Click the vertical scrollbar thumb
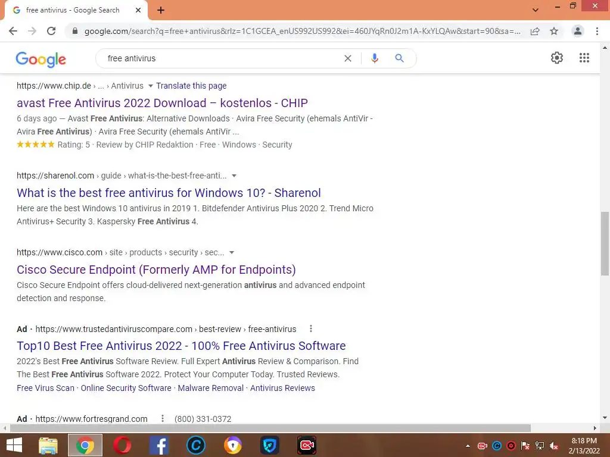This screenshot has width=610, height=457. [x=605, y=243]
